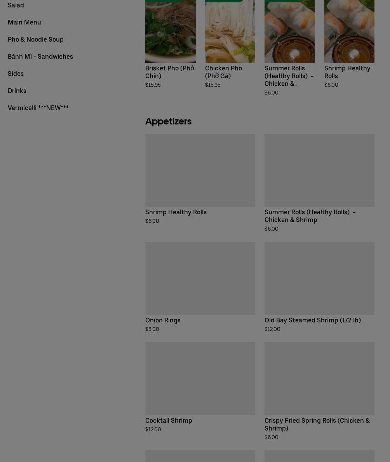The image size is (390, 462).
Task: Select featured Summer Rolls Chicken & Shrimp photo
Action: [x=290, y=31]
